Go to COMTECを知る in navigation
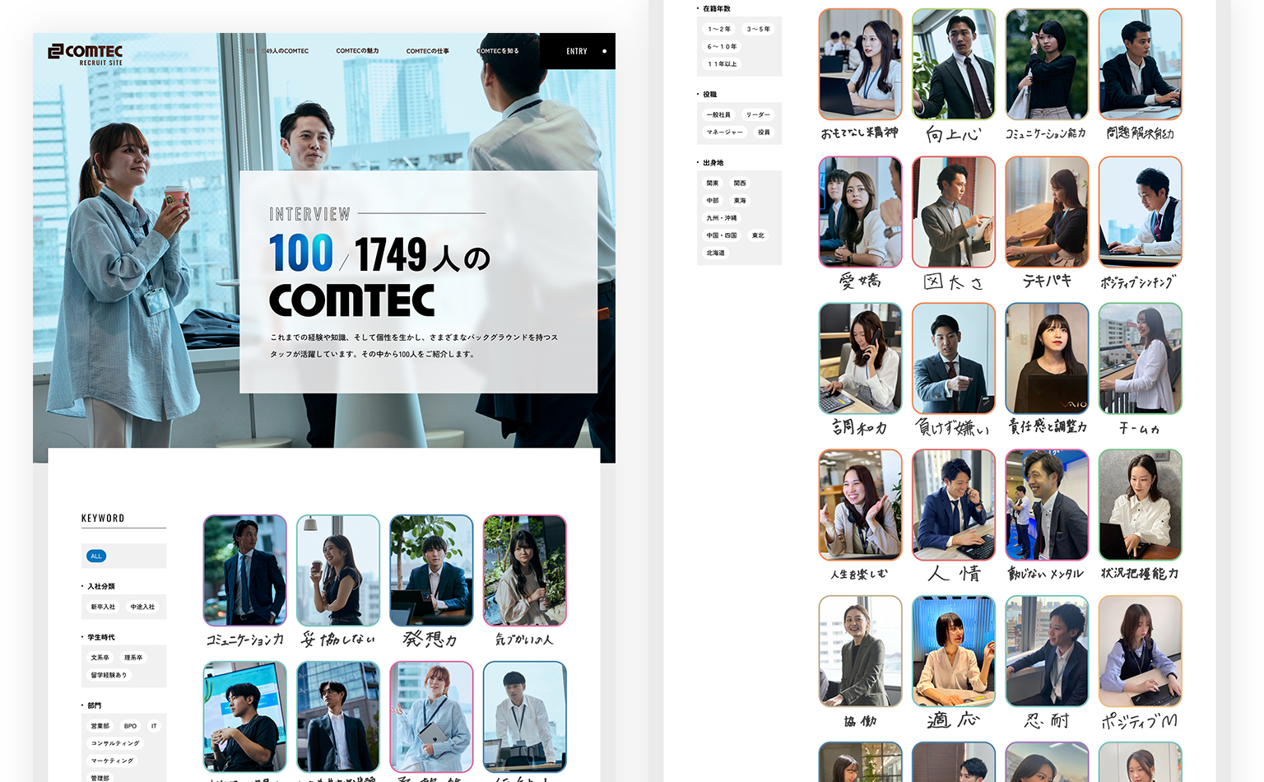The height and width of the screenshot is (782, 1264). (499, 51)
